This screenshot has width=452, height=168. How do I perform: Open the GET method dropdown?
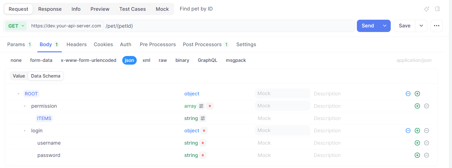(16, 26)
